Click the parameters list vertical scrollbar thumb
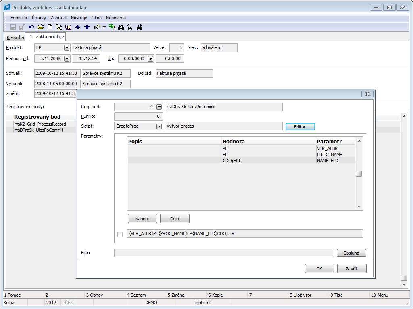This screenshot has width=413, height=309. [x=358, y=174]
